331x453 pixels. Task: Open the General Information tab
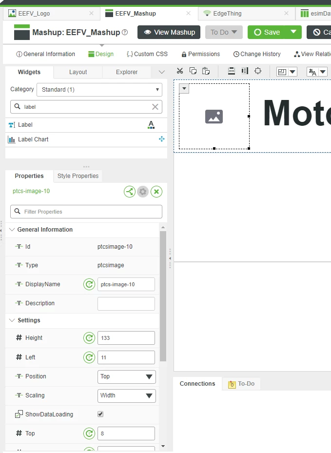[46, 54]
